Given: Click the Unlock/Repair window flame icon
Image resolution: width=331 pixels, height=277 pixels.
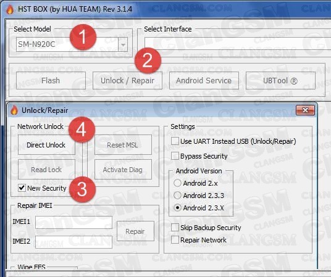Looking at the screenshot, I should pyautogui.click(x=14, y=110).
